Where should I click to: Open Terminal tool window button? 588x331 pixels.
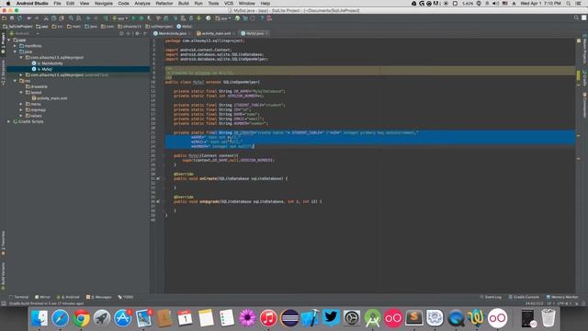[18, 297]
